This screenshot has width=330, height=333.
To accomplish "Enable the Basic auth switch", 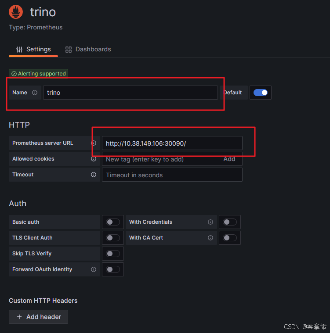I will point(113,222).
